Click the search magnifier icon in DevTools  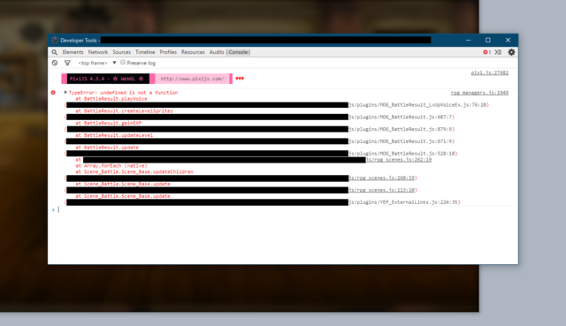[x=55, y=52]
